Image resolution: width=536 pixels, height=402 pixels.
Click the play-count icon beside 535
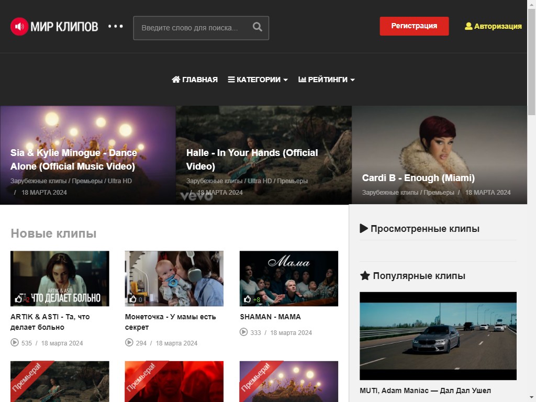15,342
